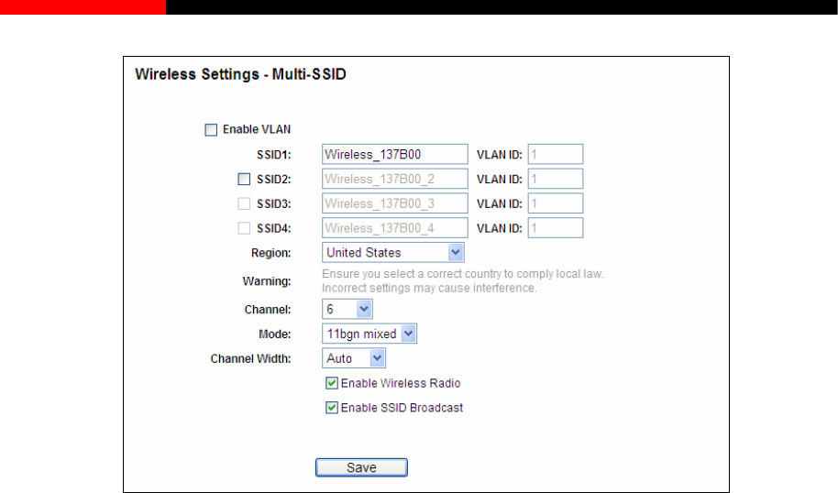Click the Save button
838x493 pixels.
coord(361,467)
